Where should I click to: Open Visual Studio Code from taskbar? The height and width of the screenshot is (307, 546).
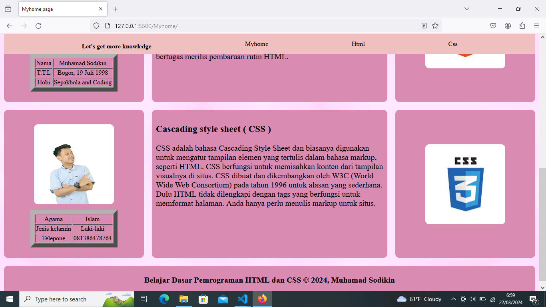243,299
